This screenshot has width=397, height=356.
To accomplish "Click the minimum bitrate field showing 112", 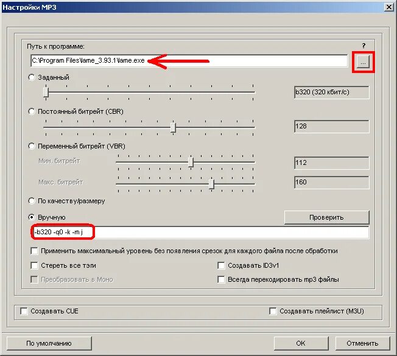I will click(x=332, y=162).
